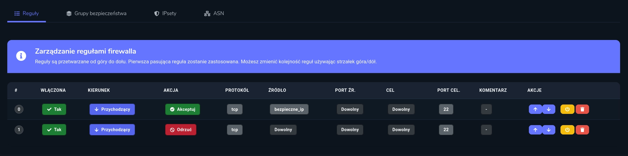Click the bezpieczne_ip source badge
Viewport: 628px width, 156px height.
coord(289,109)
